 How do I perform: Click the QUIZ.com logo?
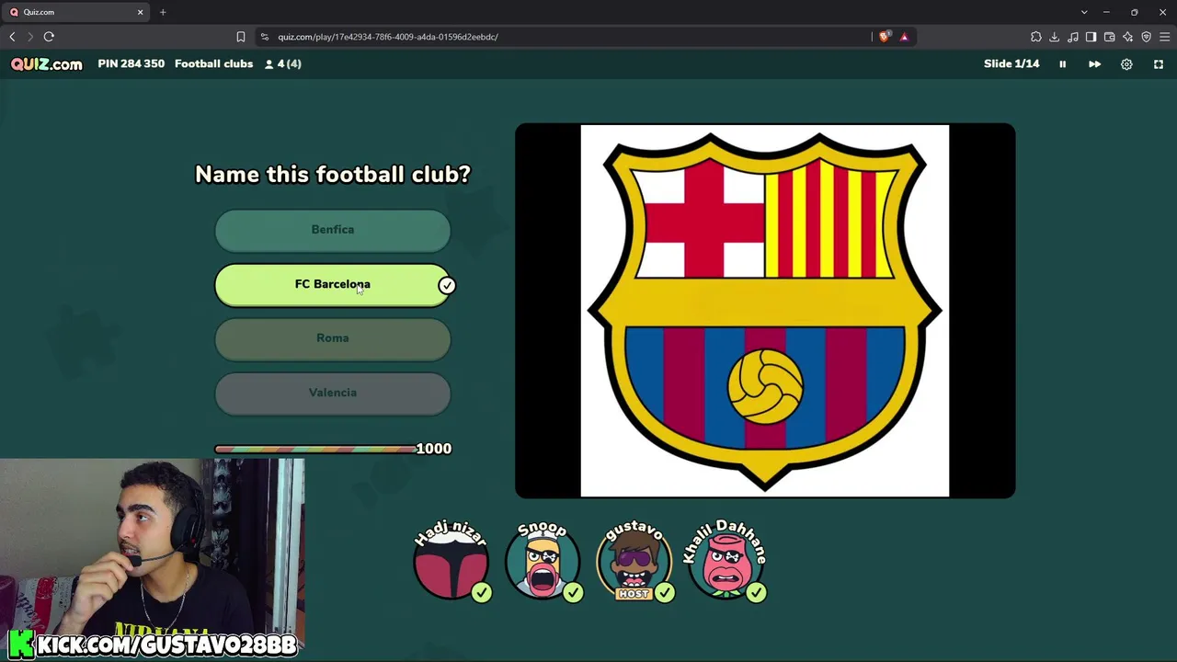click(x=47, y=64)
